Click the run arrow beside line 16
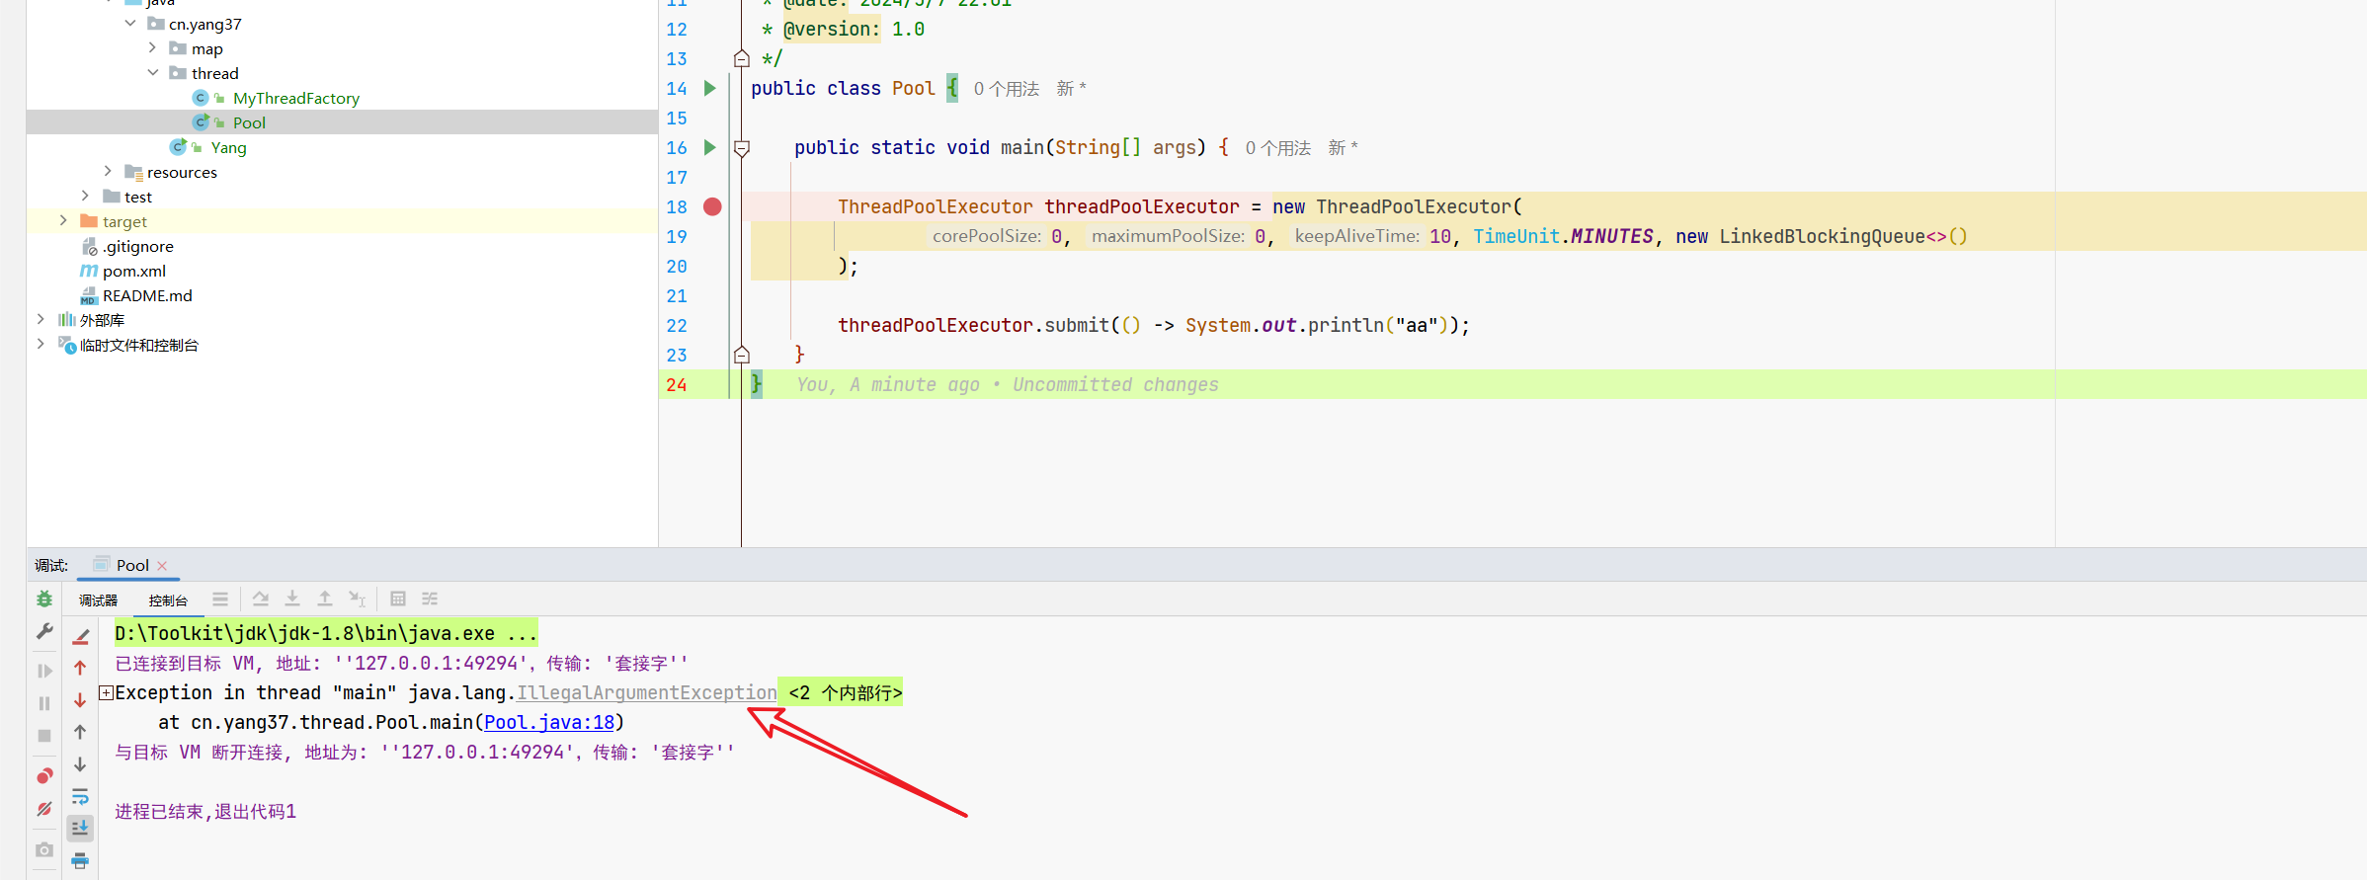This screenshot has width=2367, height=880. tap(709, 147)
